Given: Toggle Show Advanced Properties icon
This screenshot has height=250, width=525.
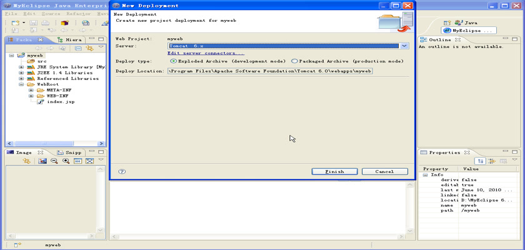Looking at the screenshot, I should [492, 161].
